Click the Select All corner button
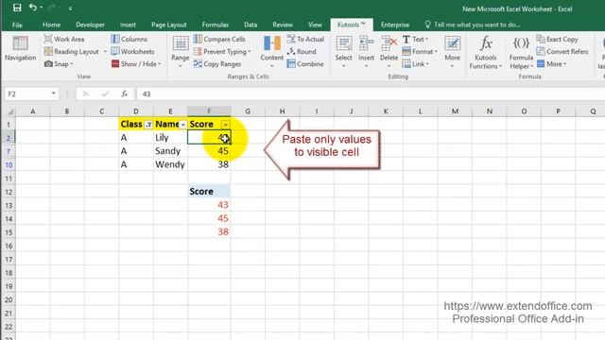The image size is (605, 340). click(9, 111)
